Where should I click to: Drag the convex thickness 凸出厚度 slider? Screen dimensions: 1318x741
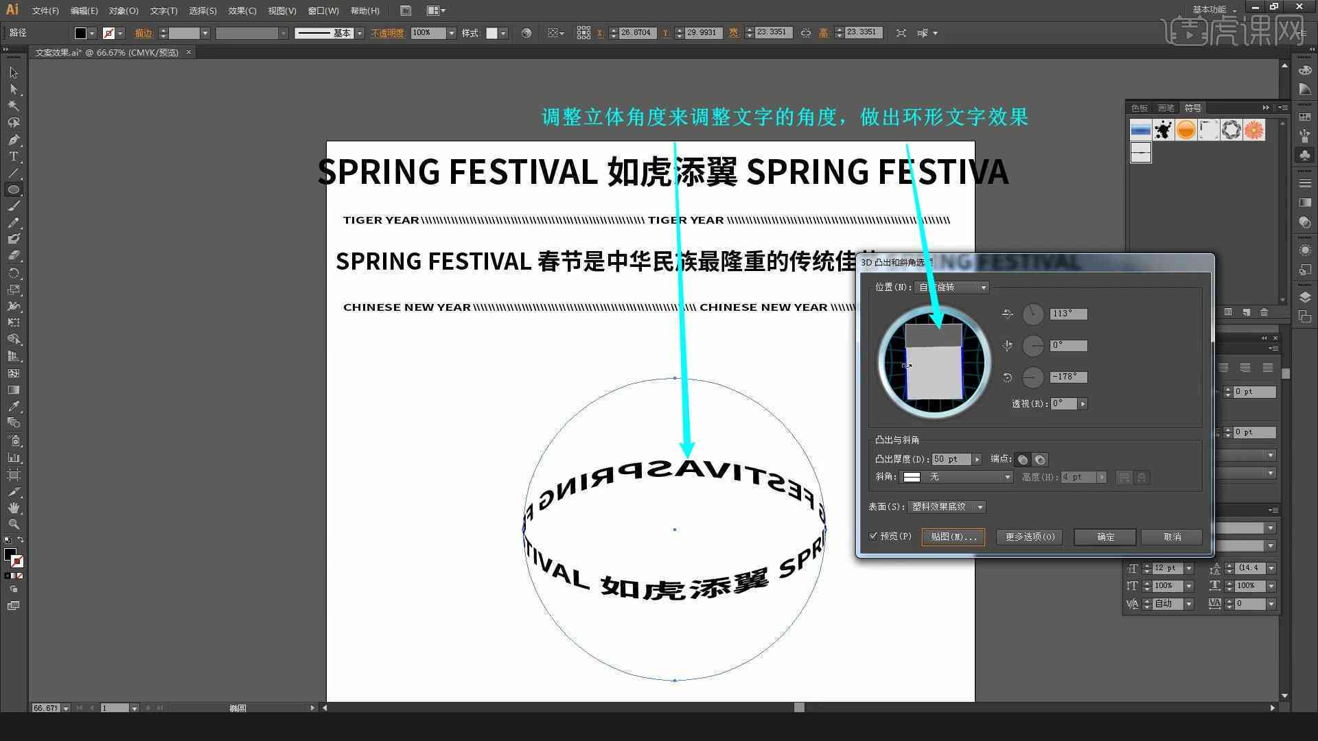pyautogui.click(x=977, y=459)
